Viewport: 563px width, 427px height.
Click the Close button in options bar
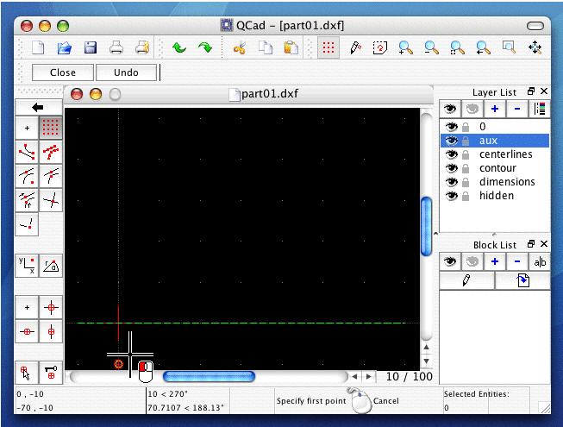63,72
